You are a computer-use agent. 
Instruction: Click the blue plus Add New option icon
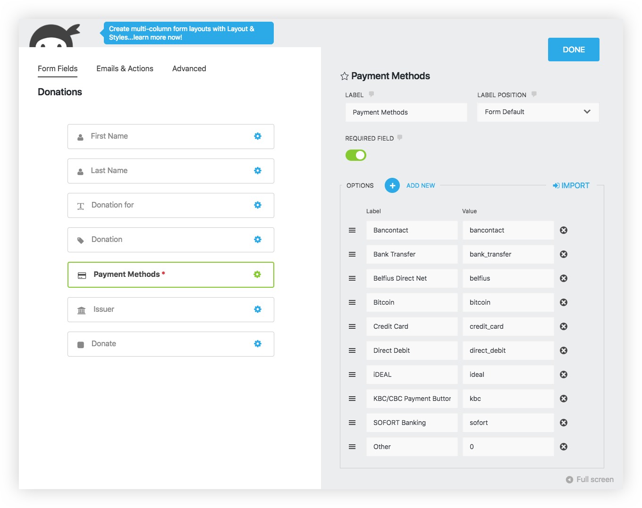(x=392, y=185)
